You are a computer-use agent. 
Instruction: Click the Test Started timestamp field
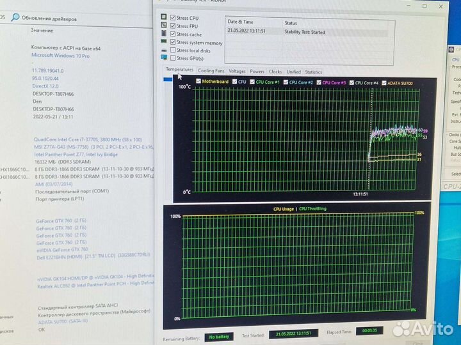click(x=293, y=333)
